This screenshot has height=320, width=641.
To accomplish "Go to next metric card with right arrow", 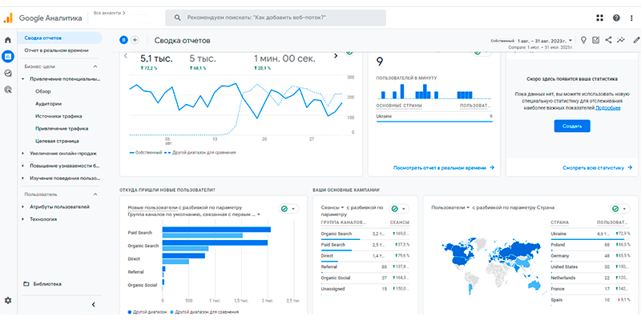I will click(x=336, y=56).
